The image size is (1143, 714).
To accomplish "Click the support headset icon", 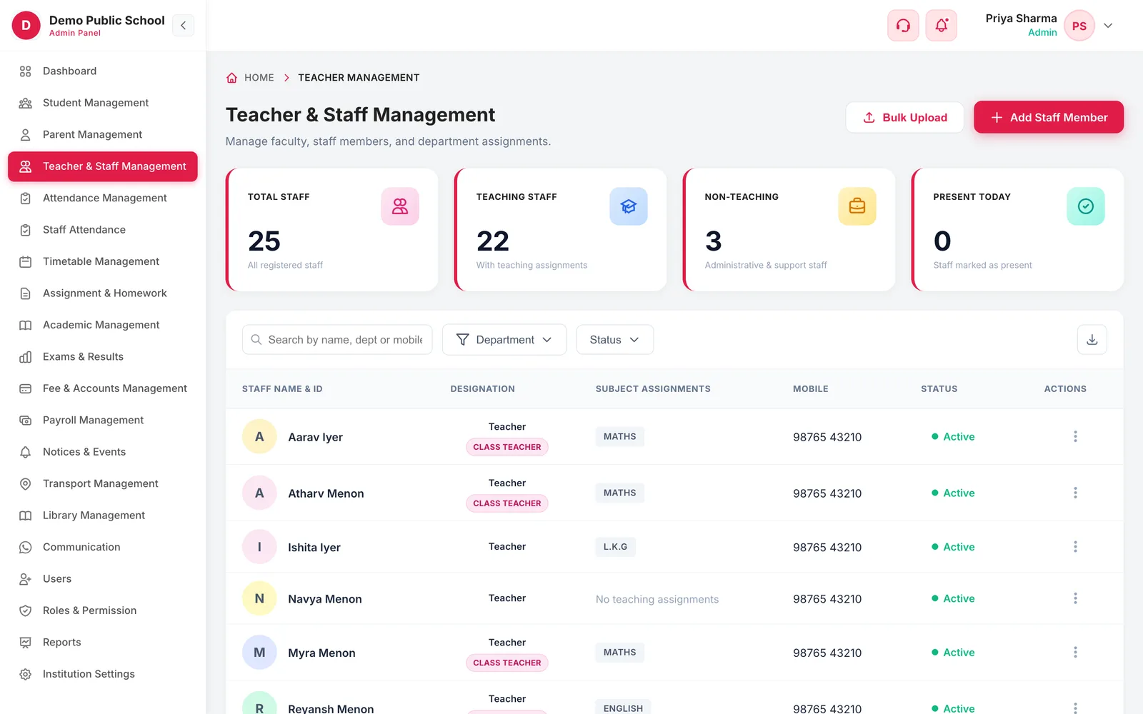I will click(903, 26).
